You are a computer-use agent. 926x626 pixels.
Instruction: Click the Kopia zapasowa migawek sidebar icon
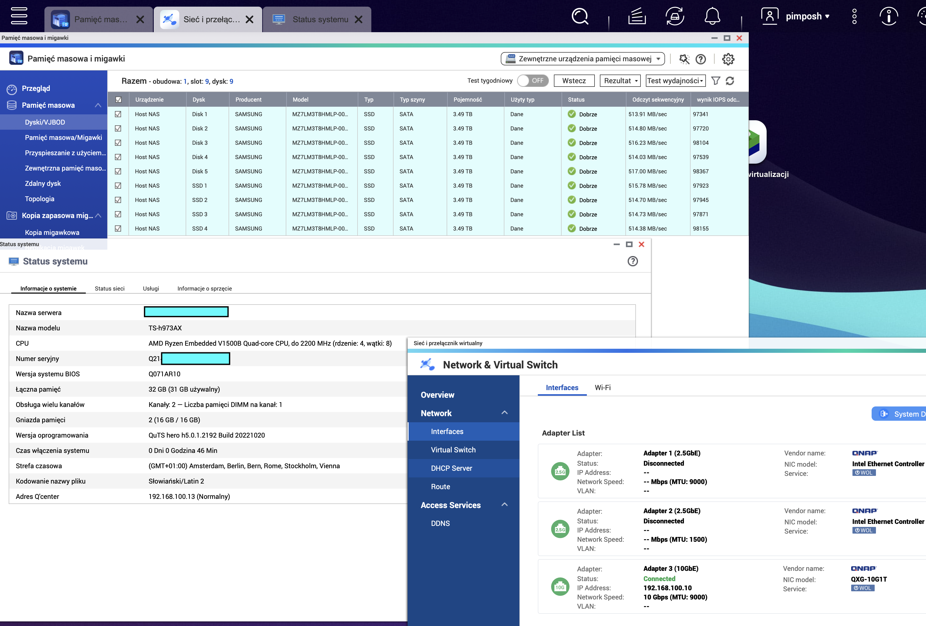(11, 215)
